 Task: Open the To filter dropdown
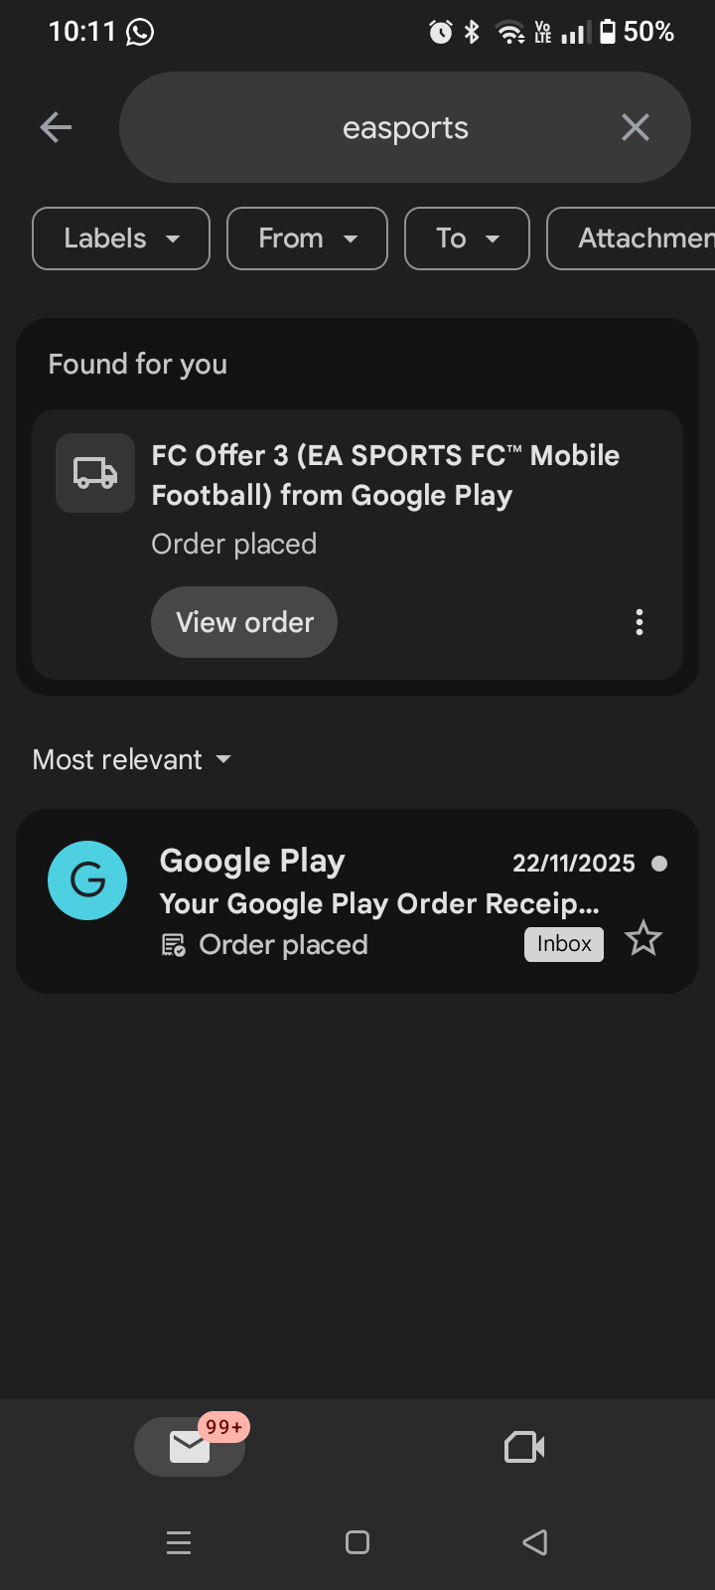(467, 238)
